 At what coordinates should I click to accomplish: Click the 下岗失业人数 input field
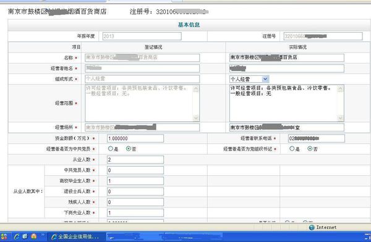[135, 213]
